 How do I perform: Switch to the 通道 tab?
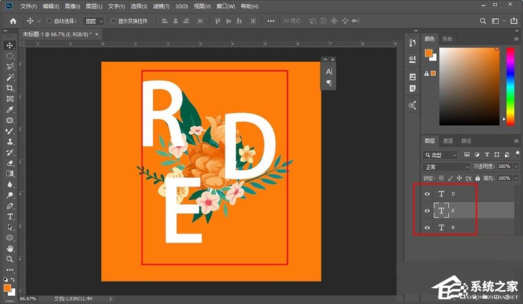(x=448, y=140)
